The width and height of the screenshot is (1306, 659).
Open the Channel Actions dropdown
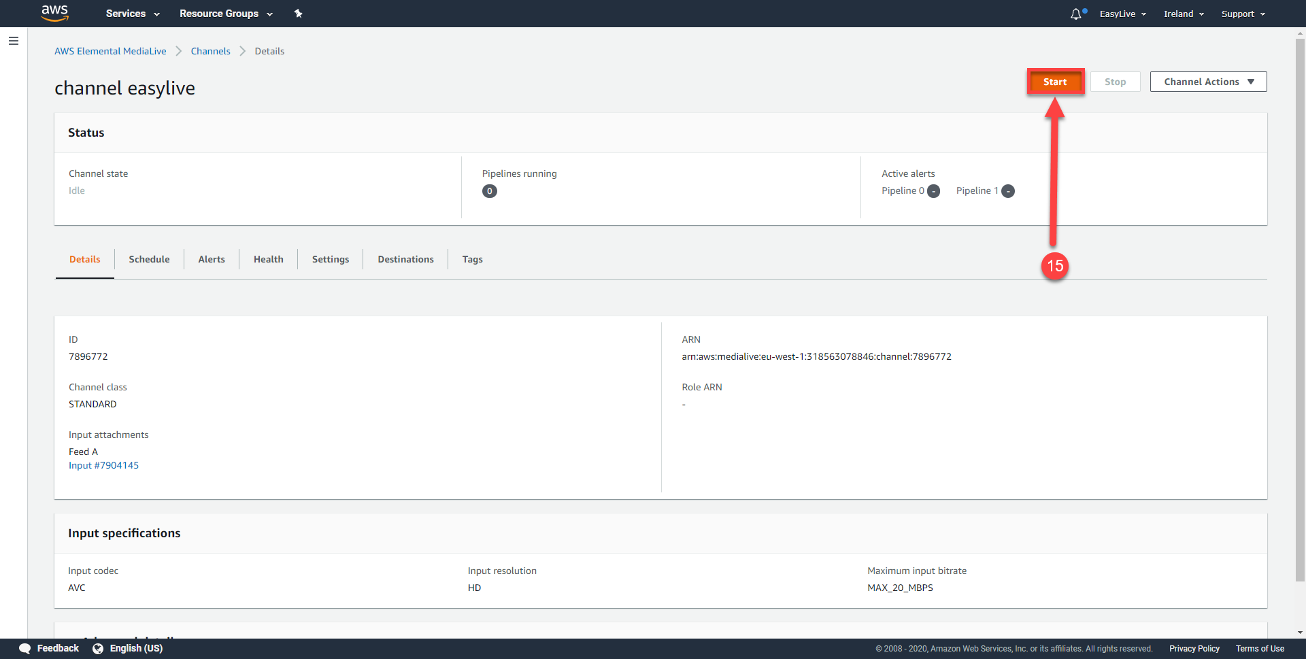(1208, 82)
